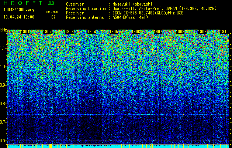Click the date stamp 10.04.24 19:00
Image resolution: width=232 pixels, height=148 pixels.
[19, 17]
